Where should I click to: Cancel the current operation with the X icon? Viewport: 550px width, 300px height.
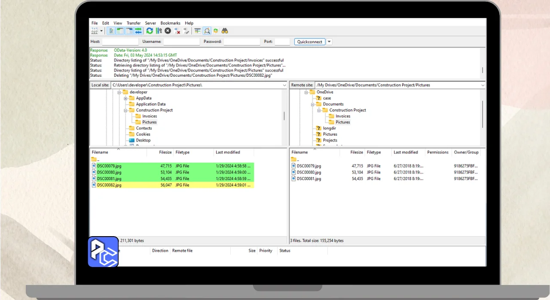[x=168, y=31]
